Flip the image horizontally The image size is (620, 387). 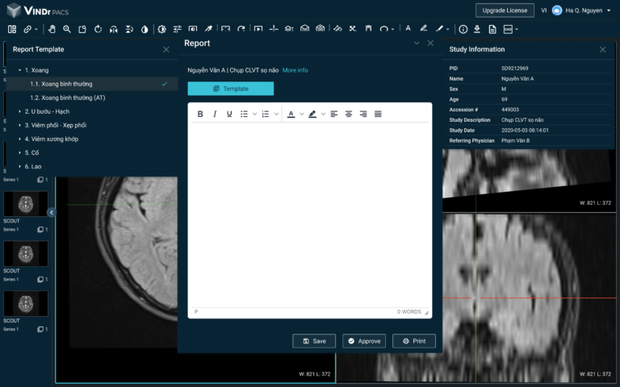(x=114, y=29)
